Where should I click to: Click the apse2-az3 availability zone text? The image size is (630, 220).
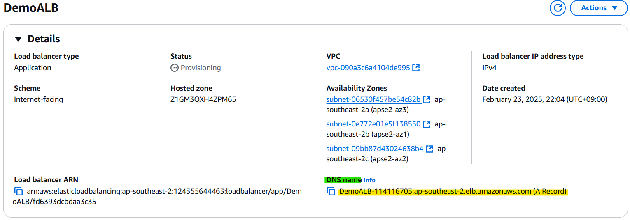click(390, 110)
